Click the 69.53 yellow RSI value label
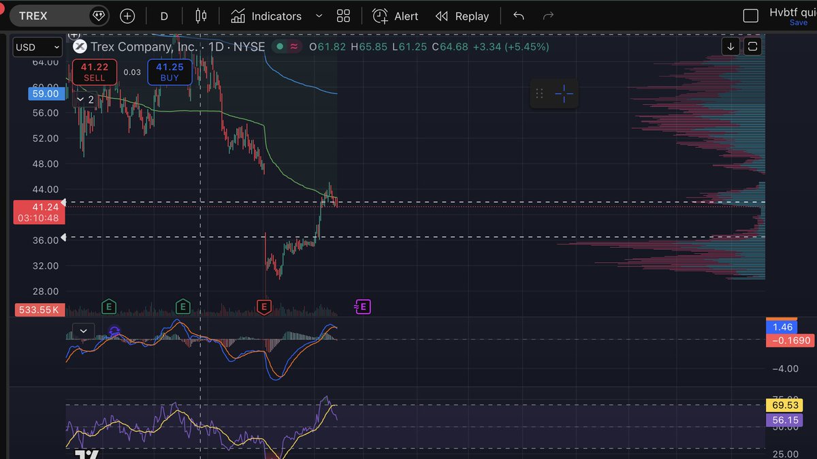 point(783,405)
